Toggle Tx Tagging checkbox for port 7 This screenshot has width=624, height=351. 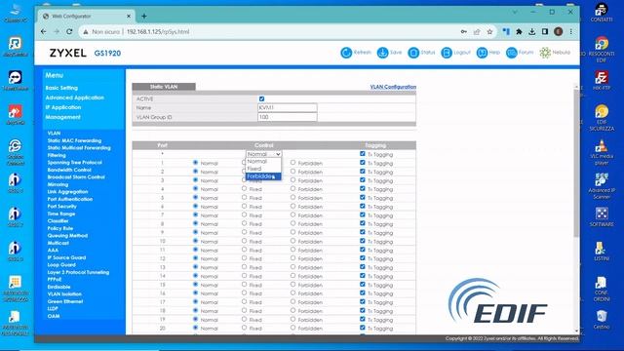pos(362,214)
